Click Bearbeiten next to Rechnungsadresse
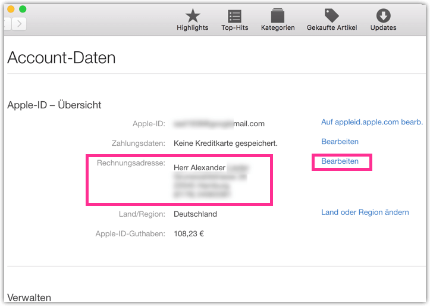This screenshot has width=430, height=306. (340, 161)
